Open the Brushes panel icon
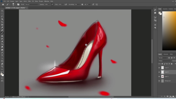Image resolution: width=176 pixels, height=99 pixels. (155, 17)
